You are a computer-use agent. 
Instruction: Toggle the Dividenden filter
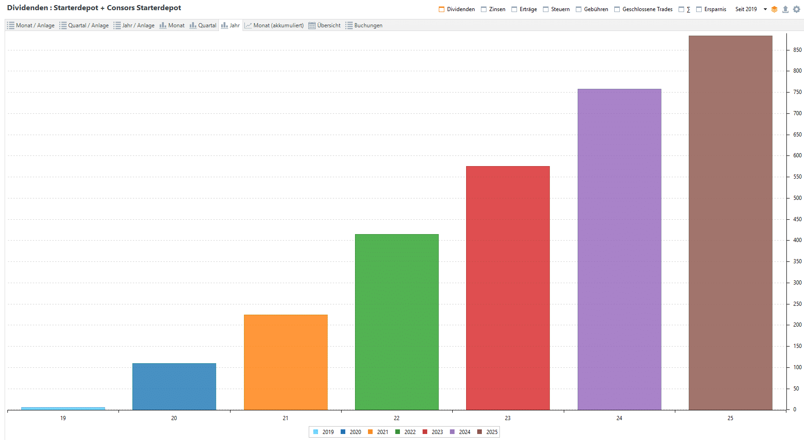click(x=442, y=9)
